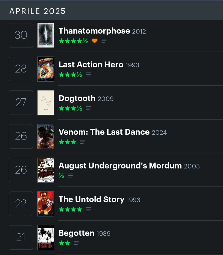Click the Begotten poster thumbnail
The height and width of the screenshot is (255, 223).
pos(46,237)
